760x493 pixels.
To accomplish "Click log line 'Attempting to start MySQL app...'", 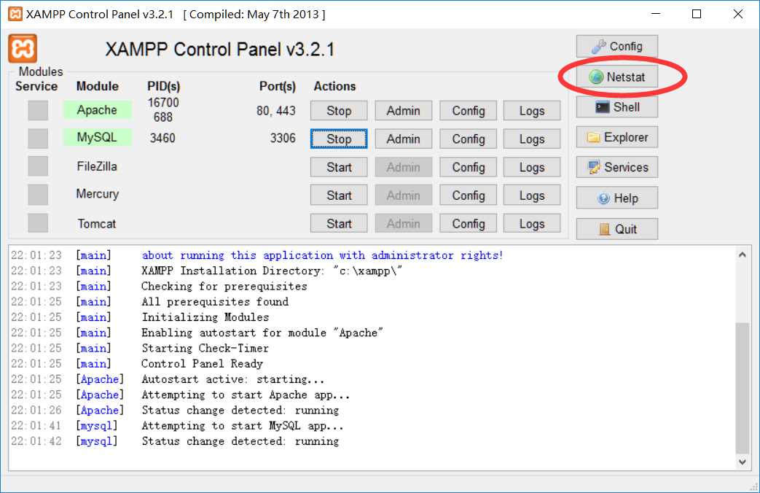I will (243, 426).
